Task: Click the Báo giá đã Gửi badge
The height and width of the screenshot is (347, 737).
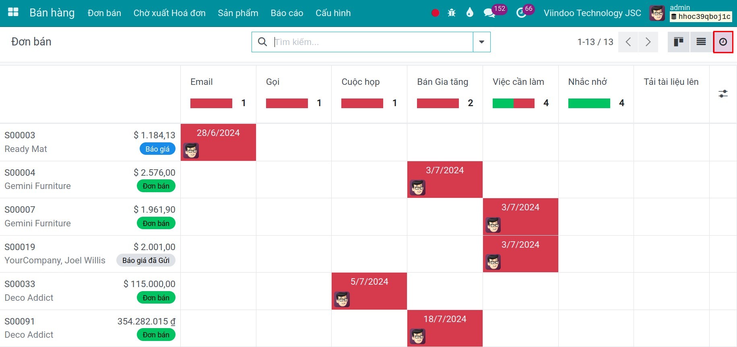Action: (146, 260)
